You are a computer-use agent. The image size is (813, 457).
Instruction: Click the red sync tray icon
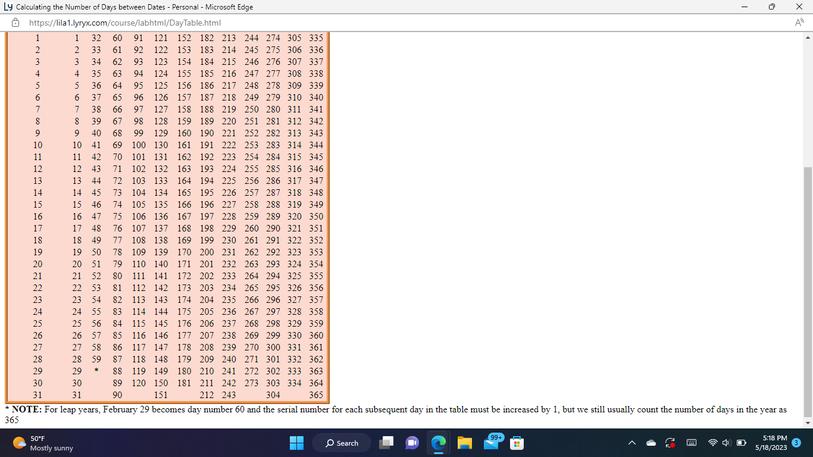[x=670, y=443]
